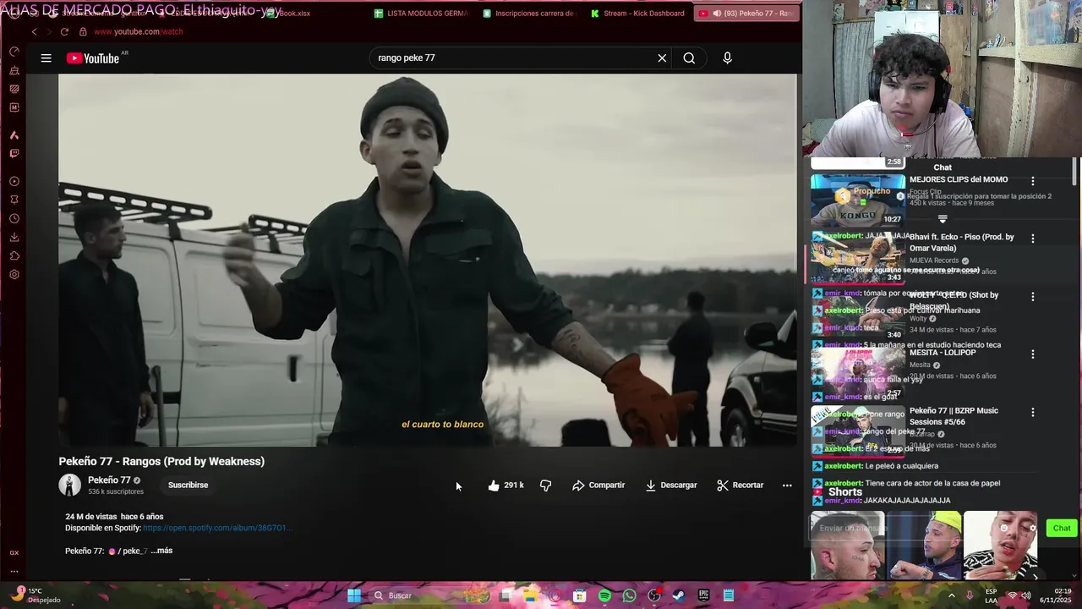Open the Extensions cube icon in the sidebar
The height and width of the screenshot is (609, 1082).
pyautogui.click(x=14, y=256)
